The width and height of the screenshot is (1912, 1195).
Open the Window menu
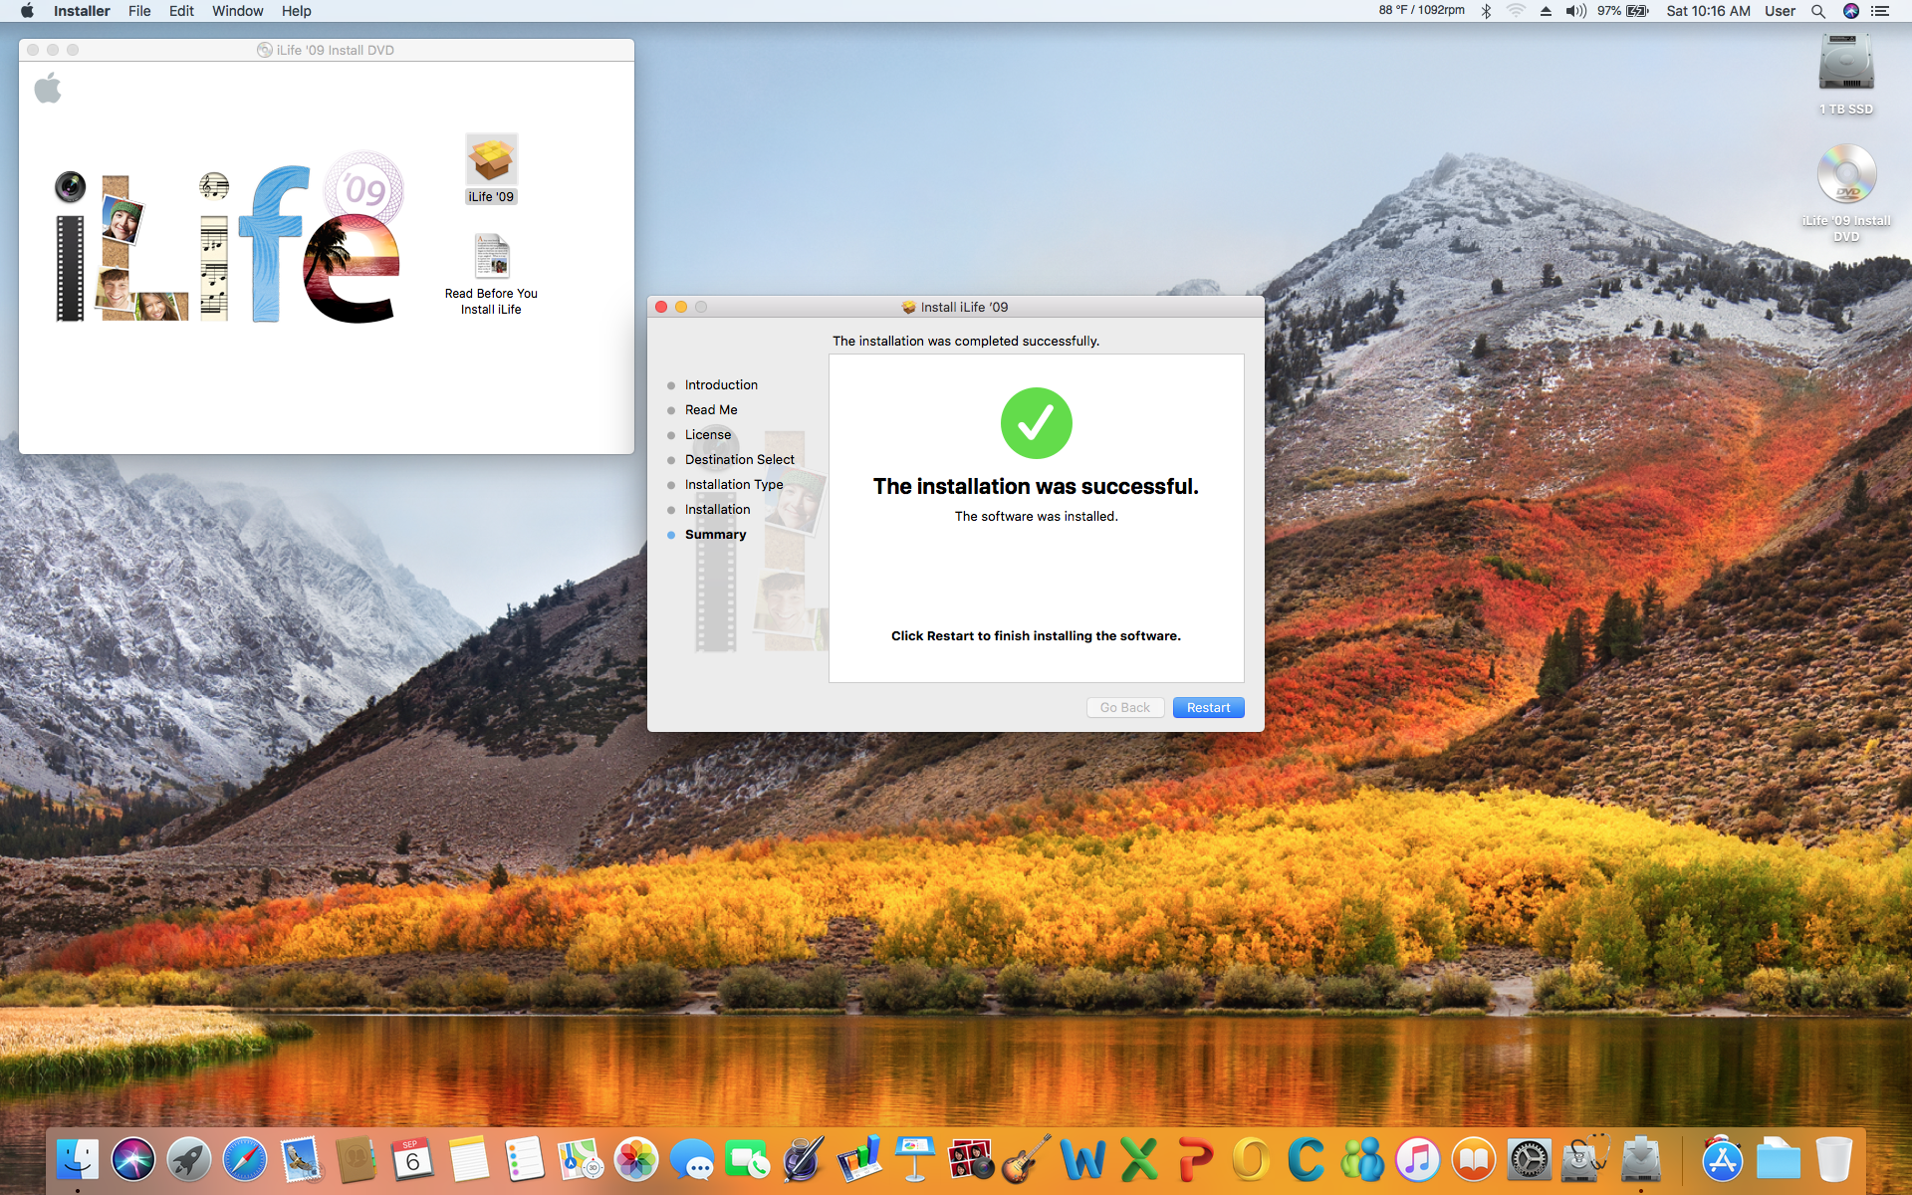click(237, 11)
